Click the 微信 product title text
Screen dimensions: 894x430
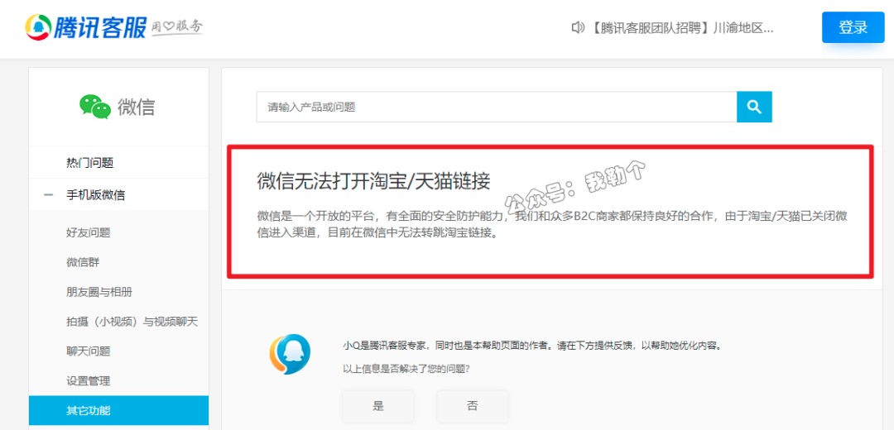(137, 107)
